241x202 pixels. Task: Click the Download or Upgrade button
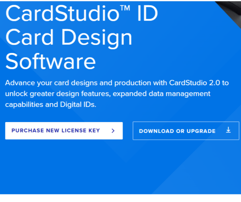186,131
